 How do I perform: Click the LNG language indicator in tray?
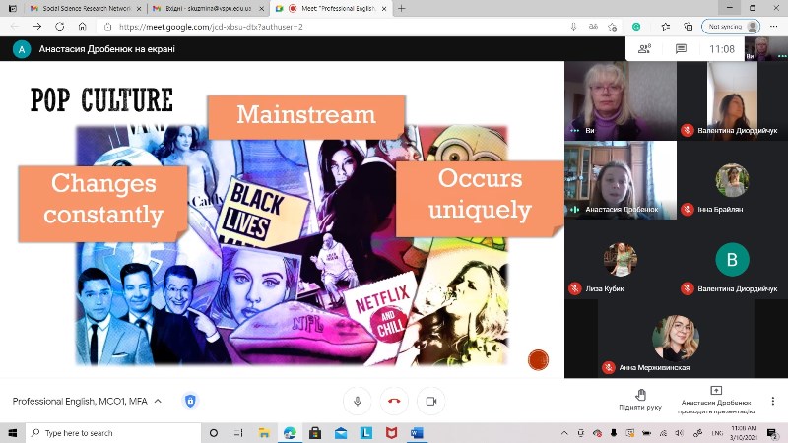717,433
